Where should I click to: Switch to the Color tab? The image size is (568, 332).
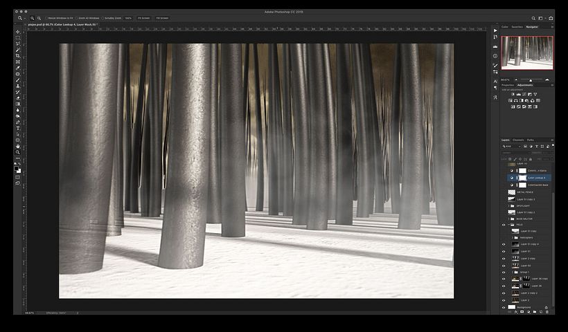pyautogui.click(x=504, y=27)
